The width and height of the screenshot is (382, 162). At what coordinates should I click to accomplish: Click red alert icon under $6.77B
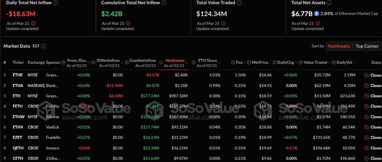click(319, 24)
